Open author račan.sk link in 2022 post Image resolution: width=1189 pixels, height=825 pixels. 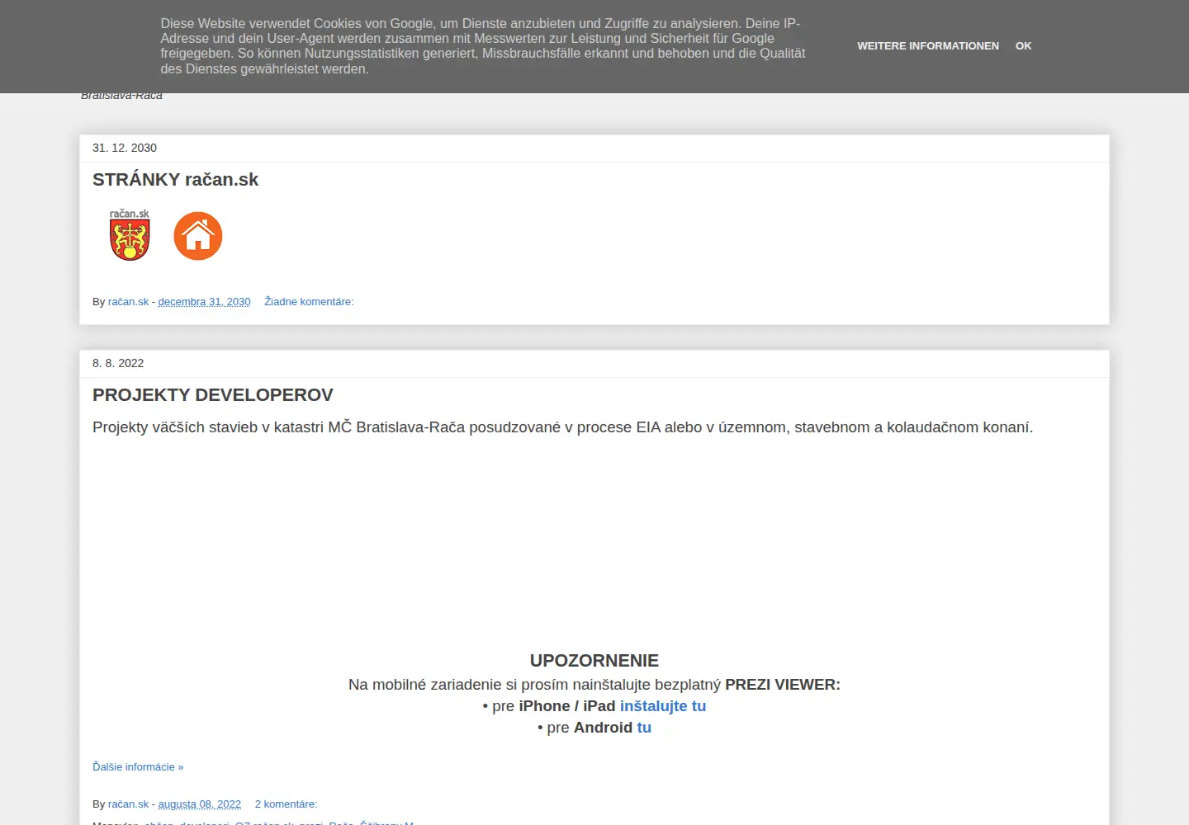coord(128,804)
